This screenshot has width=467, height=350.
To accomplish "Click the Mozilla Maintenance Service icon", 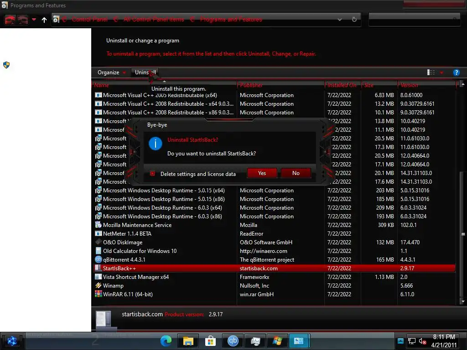I will click(99, 225).
